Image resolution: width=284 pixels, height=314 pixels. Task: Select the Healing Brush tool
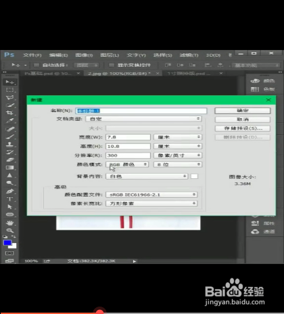point(9,129)
